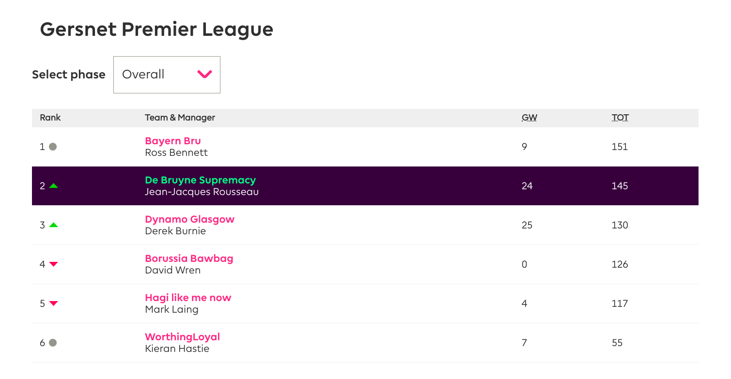This screenshot has height=379, width=731.
Task: Open the Select phase dropdown
Action: [167, 75]
